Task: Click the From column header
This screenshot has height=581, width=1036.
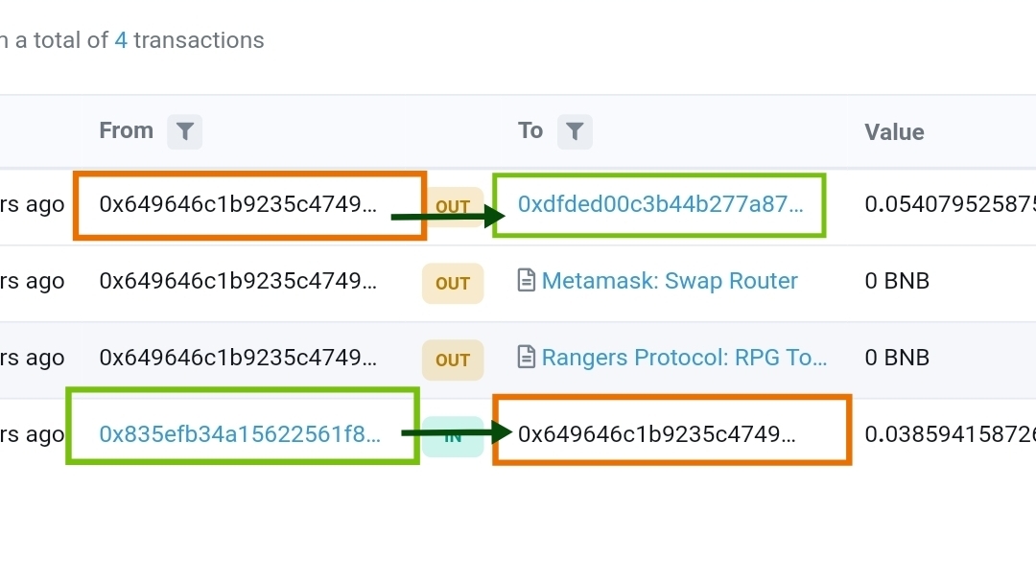Action: click(x=127, y=130)
